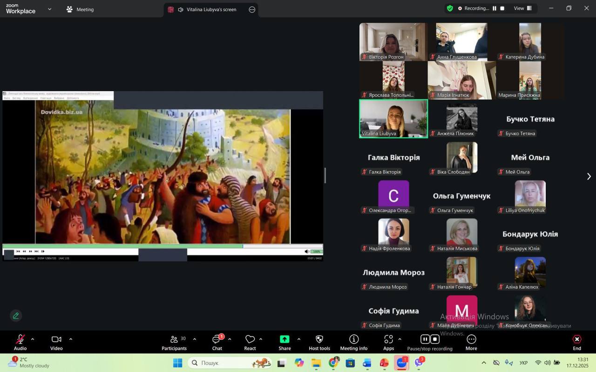Switch to the Meeting tab
Viewport: 596px width, 372px height.
click(80, 9)
